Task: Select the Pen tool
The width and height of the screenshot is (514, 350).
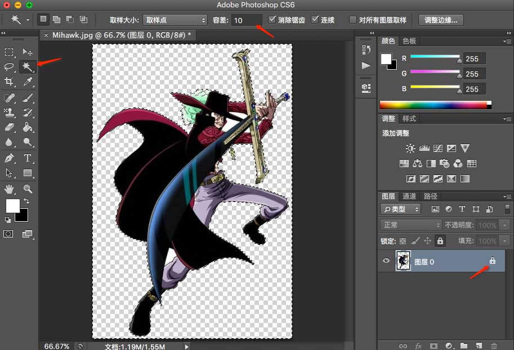Action: 9,158
